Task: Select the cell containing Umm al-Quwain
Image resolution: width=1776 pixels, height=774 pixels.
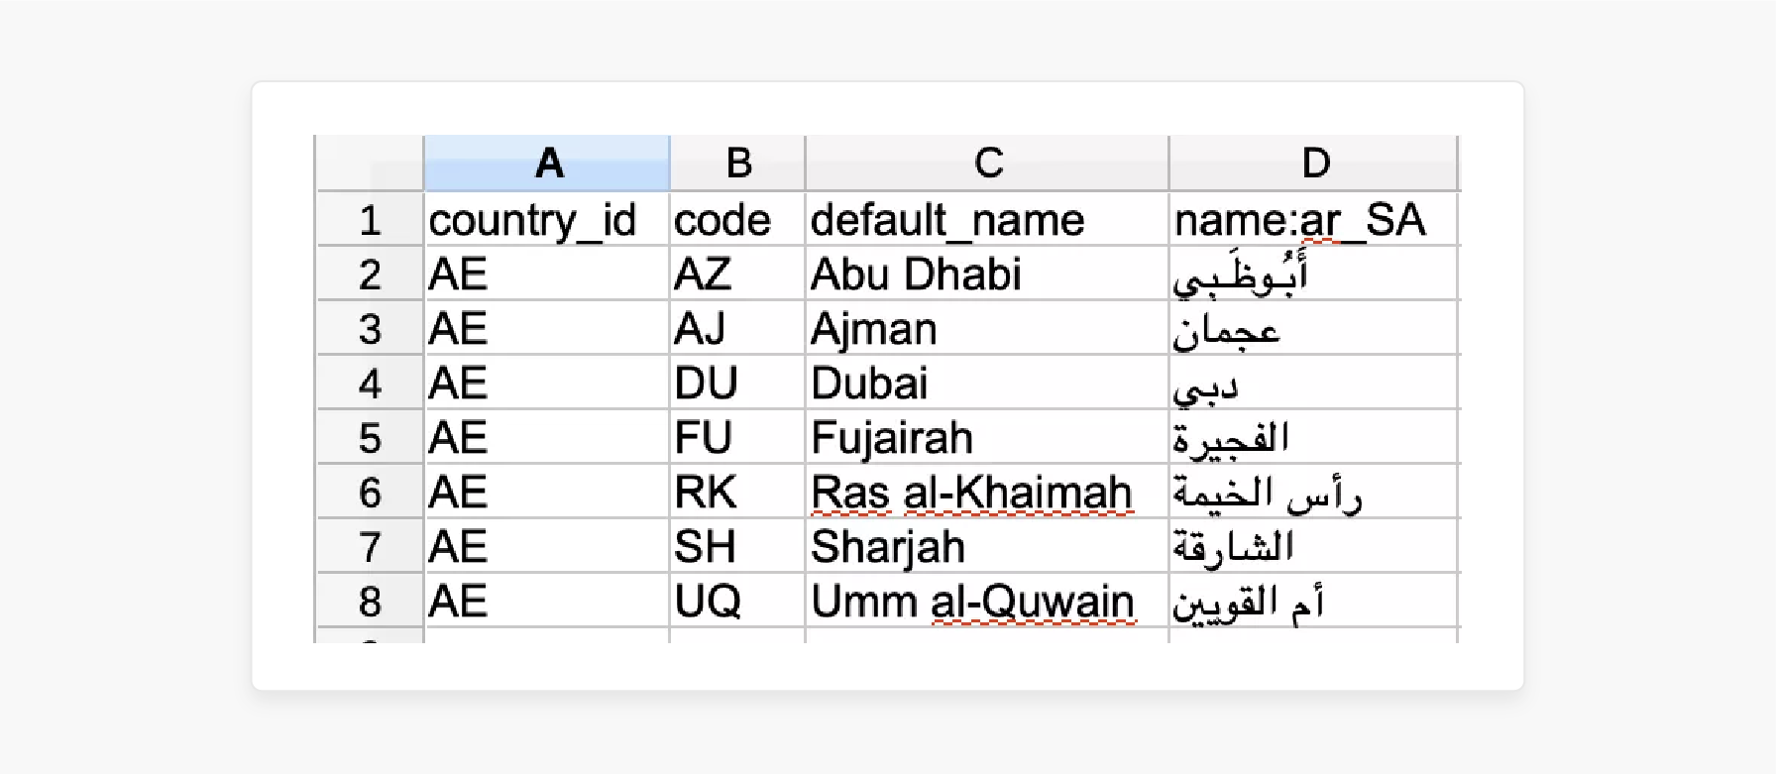Action: pos(986,600)
